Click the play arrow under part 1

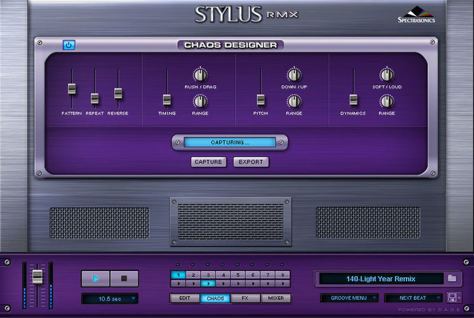(x=179, y=284)
